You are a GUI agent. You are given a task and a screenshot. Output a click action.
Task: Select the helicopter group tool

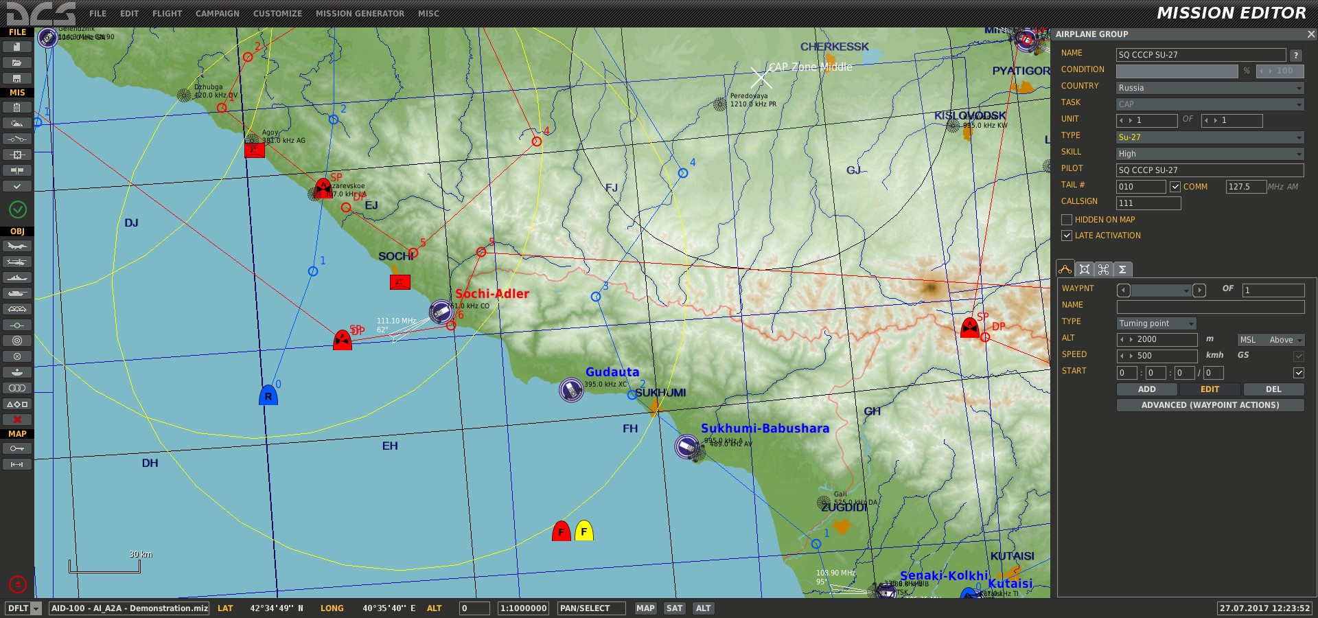click(17, 262)
